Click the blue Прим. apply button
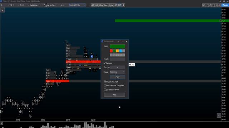The width and height of the screenshot is (229, 128). click(225, 5)
